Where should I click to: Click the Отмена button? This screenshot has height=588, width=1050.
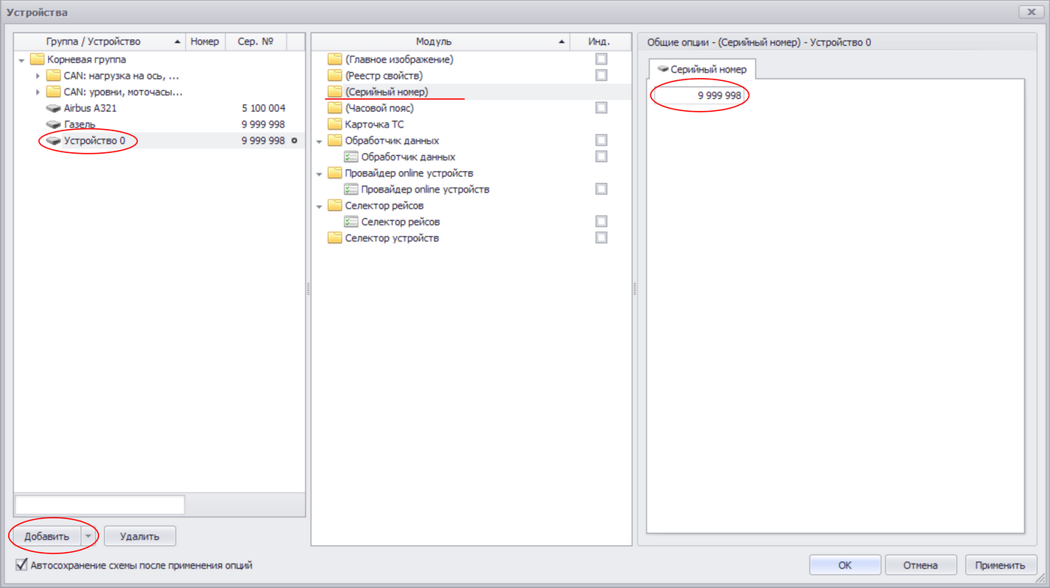tap(921, 565)
